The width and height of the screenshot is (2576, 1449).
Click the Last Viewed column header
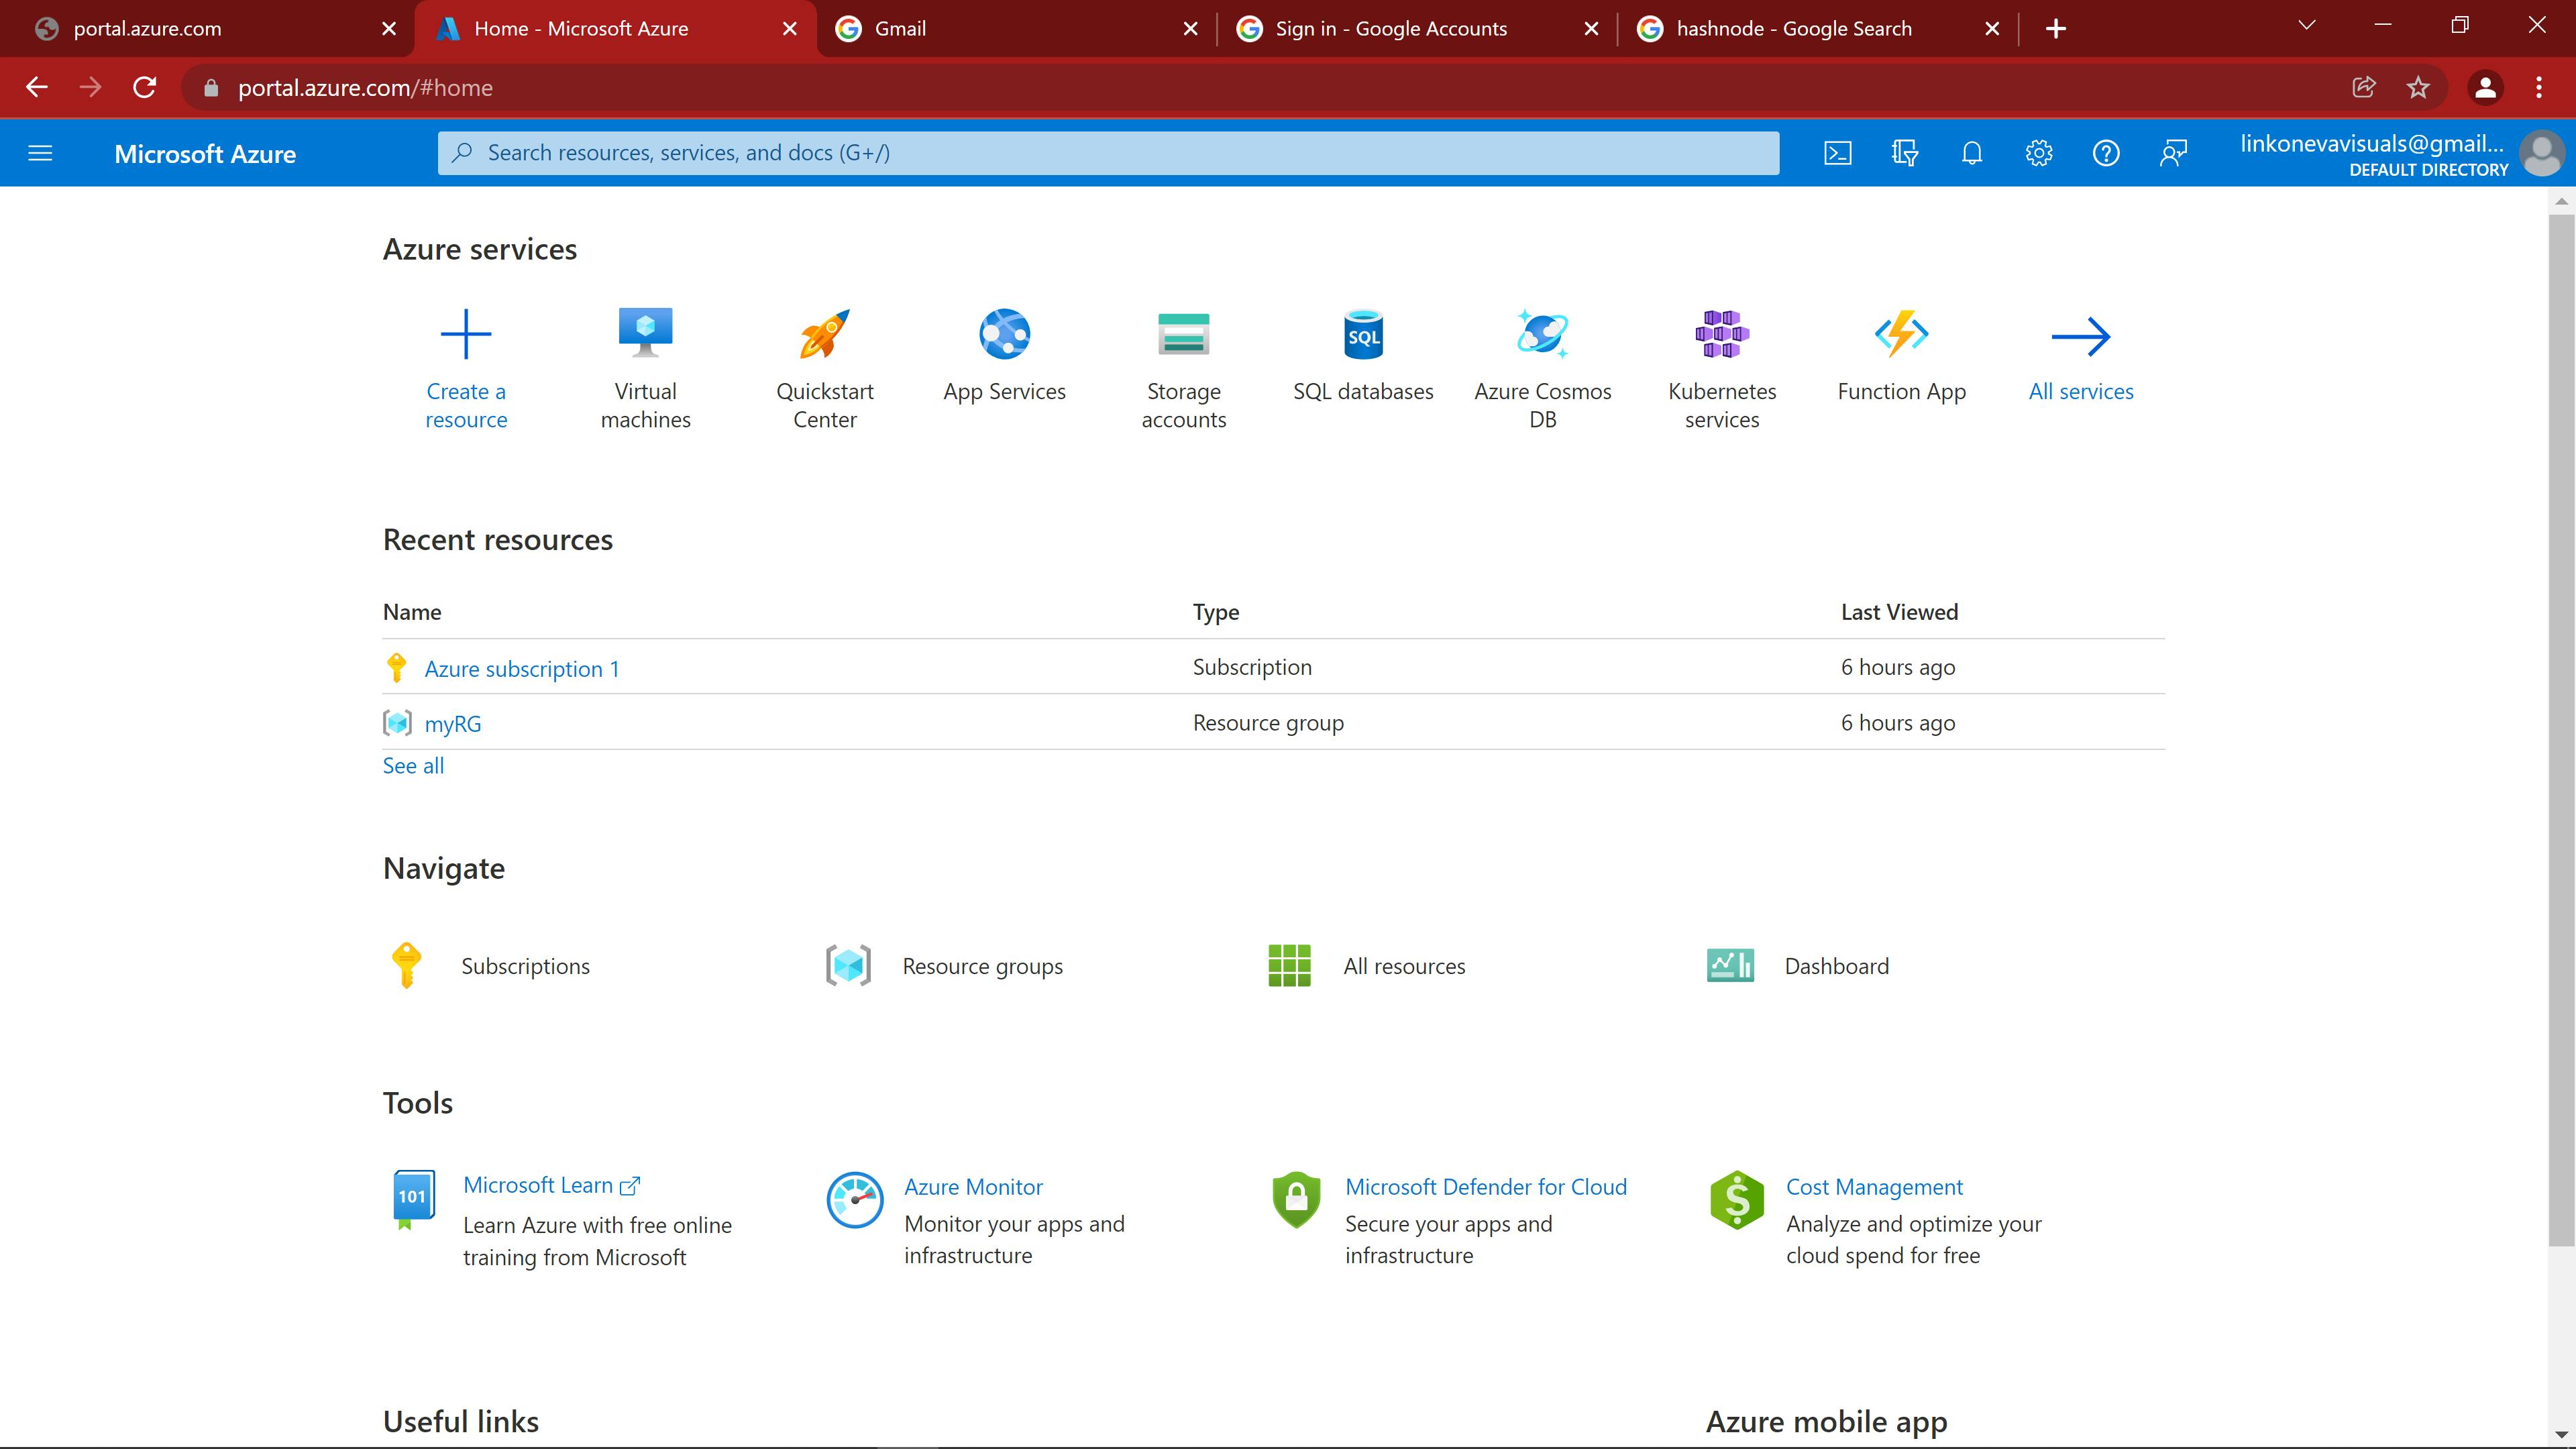pyautogui.click(x=1899, y=612)
